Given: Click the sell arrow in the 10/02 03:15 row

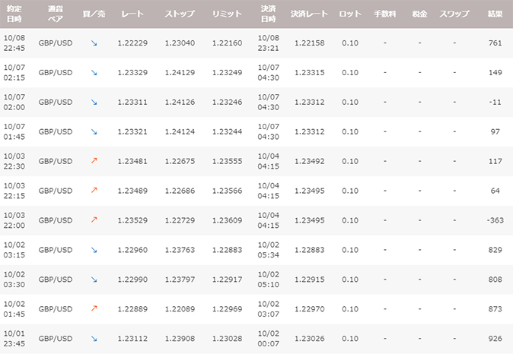Looking at the screenshot, I should [94, 250].
